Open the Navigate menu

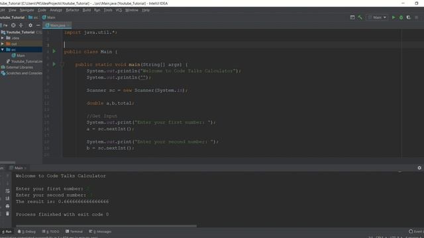[x=26, y=10]
